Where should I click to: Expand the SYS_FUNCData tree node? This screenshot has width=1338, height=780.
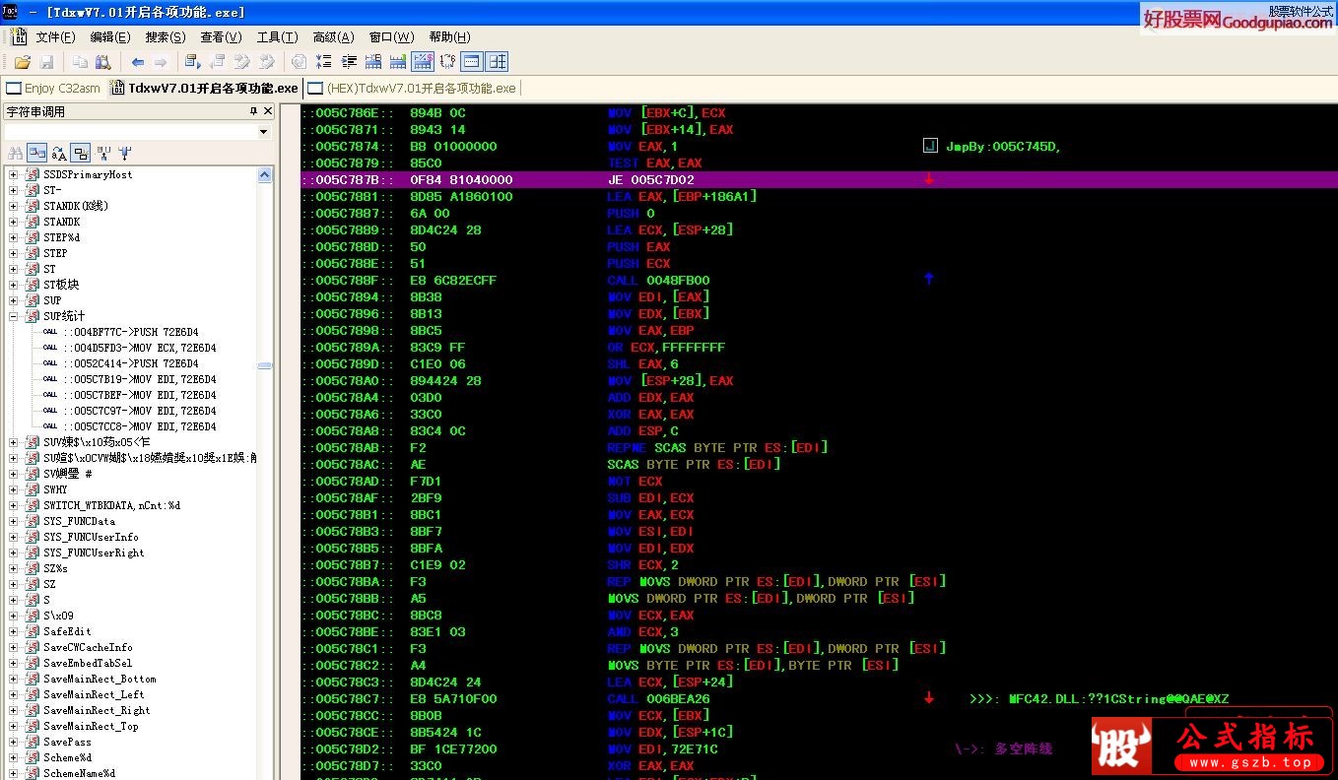14,521
